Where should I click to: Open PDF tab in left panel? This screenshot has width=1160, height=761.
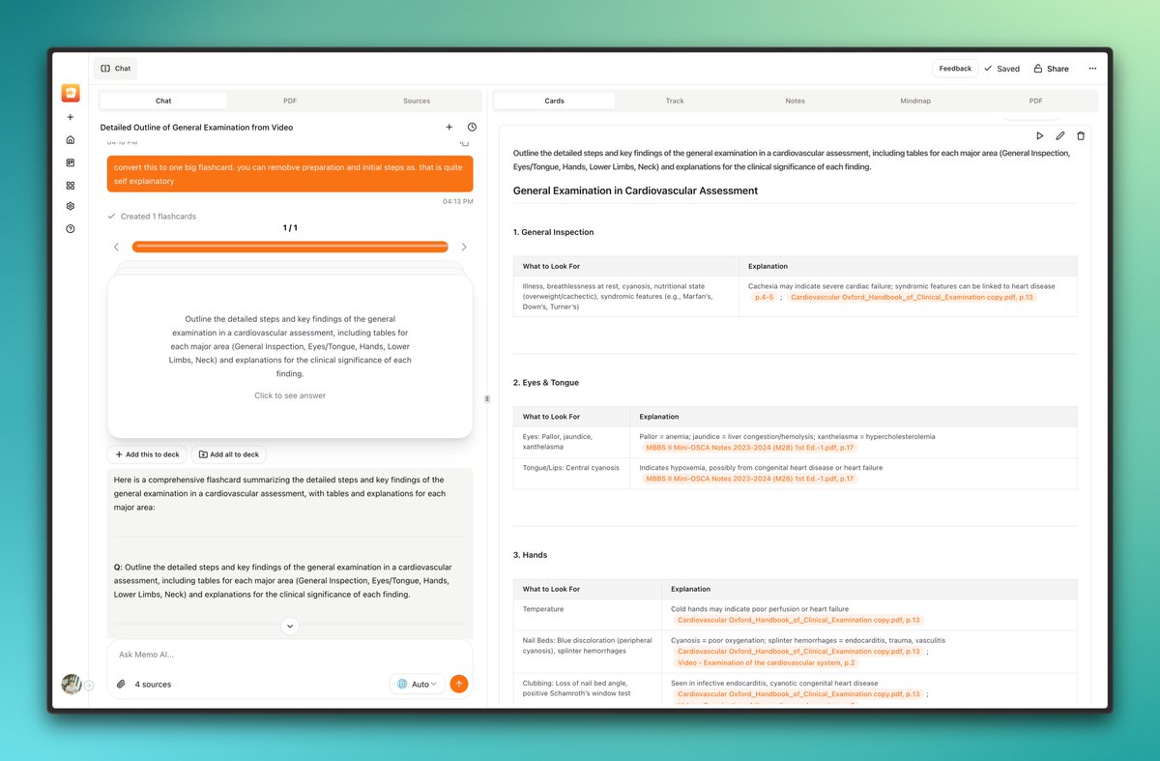[290, 101]
